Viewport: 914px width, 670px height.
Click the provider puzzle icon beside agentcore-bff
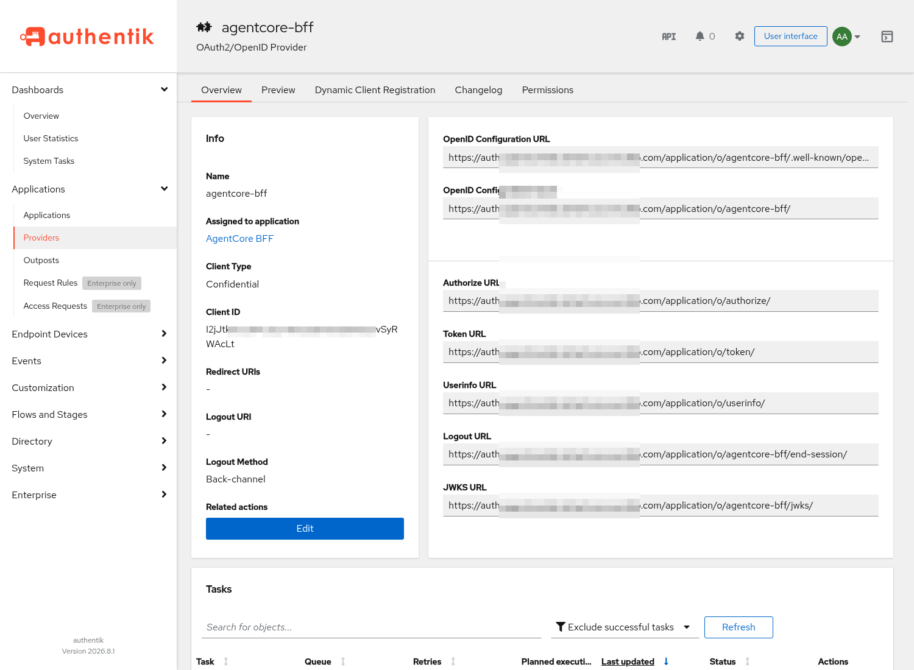(204, 27)
